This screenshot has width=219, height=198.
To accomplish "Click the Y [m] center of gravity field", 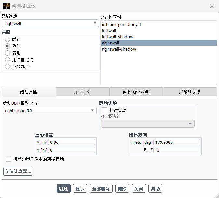I will tap(71, 150).
